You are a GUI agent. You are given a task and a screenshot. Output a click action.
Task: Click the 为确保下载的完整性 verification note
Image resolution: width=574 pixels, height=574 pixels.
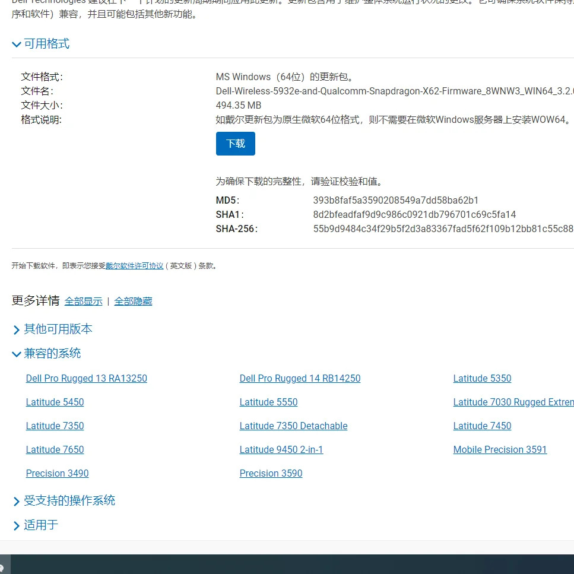click(299, 182)
